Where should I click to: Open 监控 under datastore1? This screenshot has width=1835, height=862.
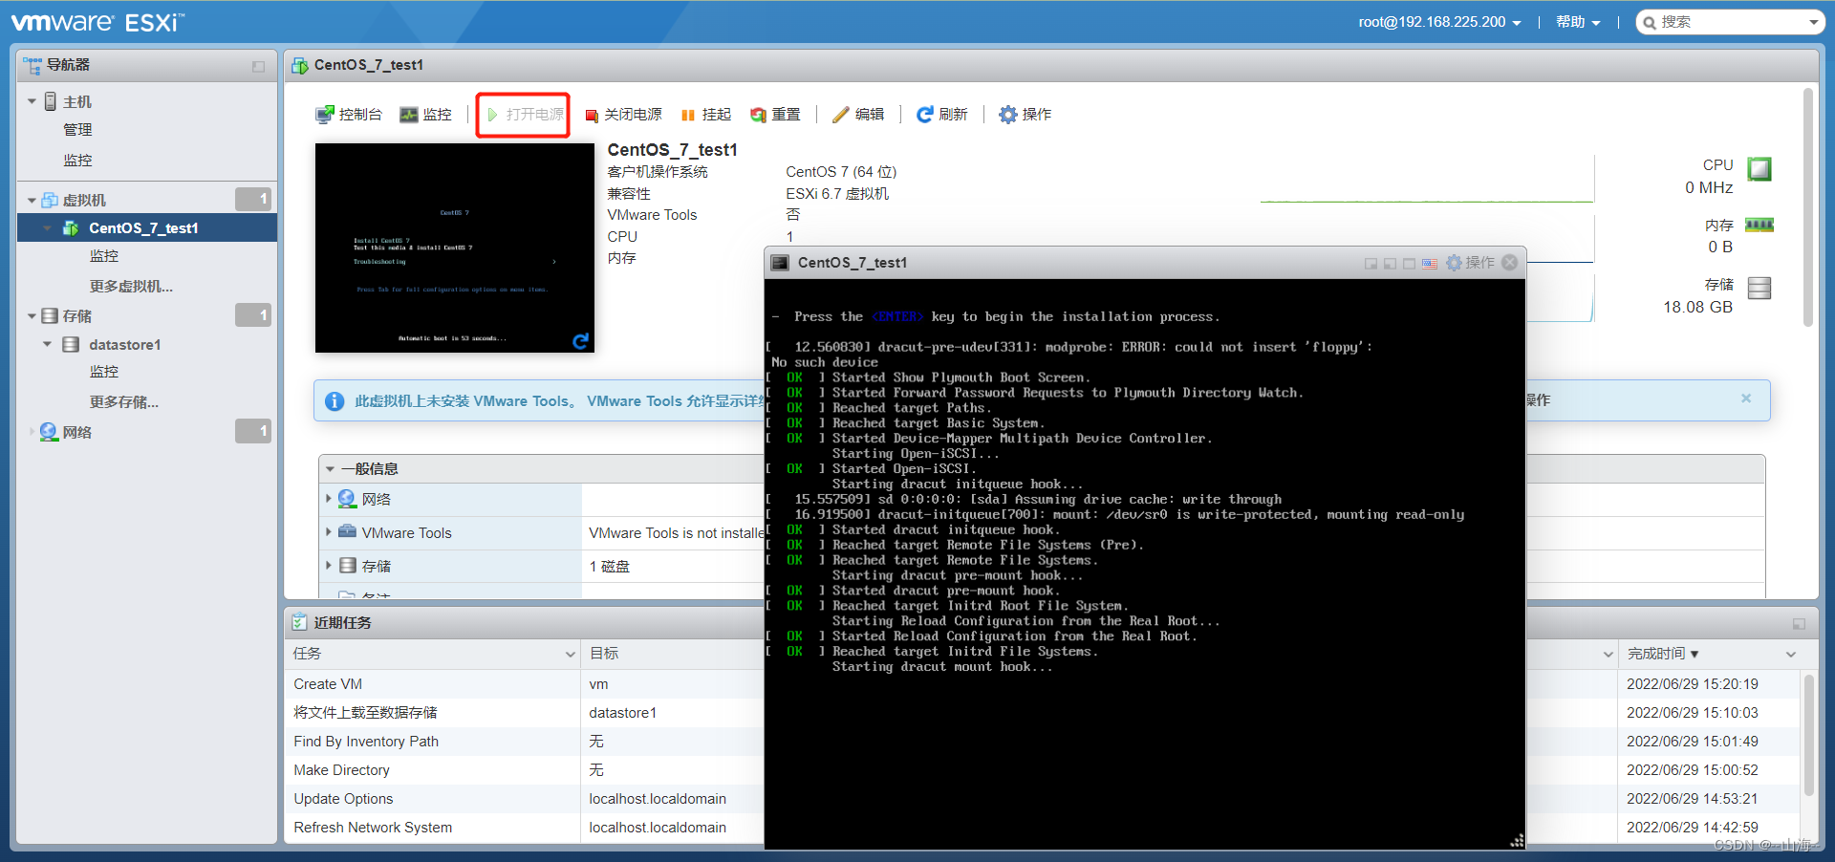(104, 372)
